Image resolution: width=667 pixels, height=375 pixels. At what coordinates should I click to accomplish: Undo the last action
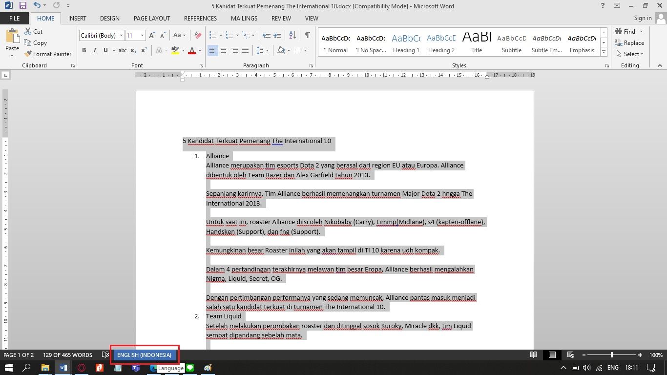(37, 6)
